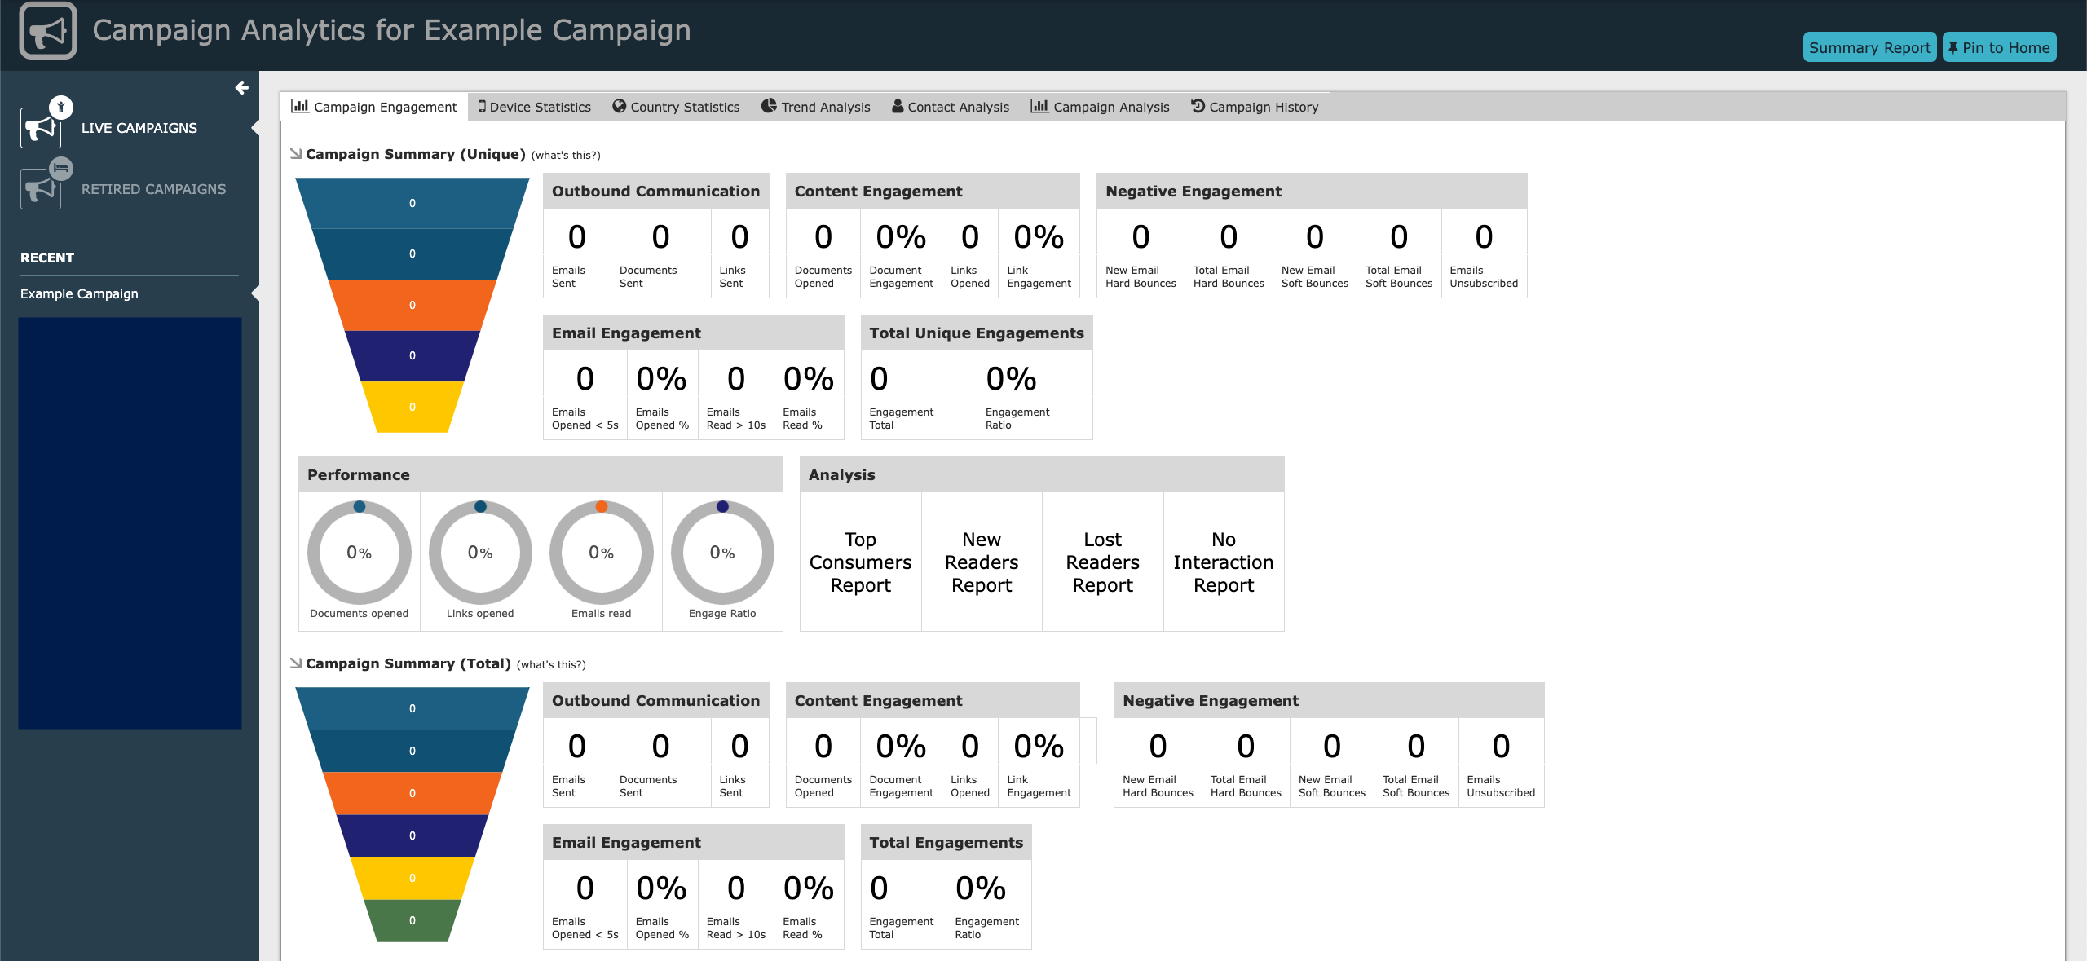Click "what's this?" beside the Unique summary
The height and width of the screenshot is (961, 2087).
[566, 155]
